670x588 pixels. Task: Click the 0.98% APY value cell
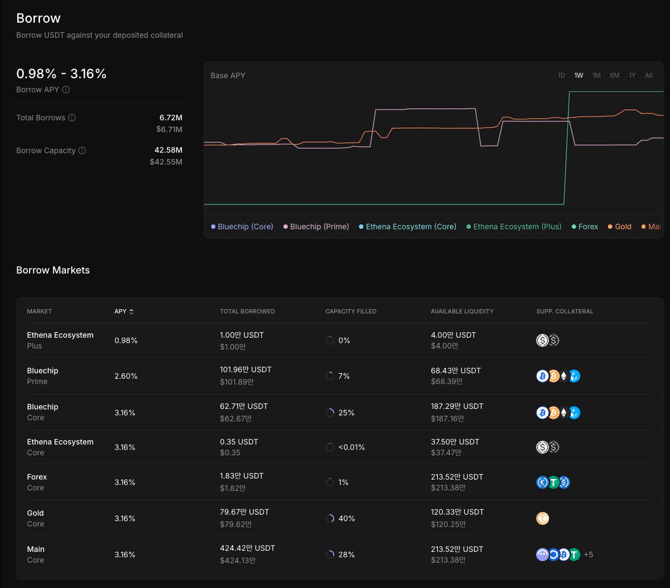[x=126, y=340]
